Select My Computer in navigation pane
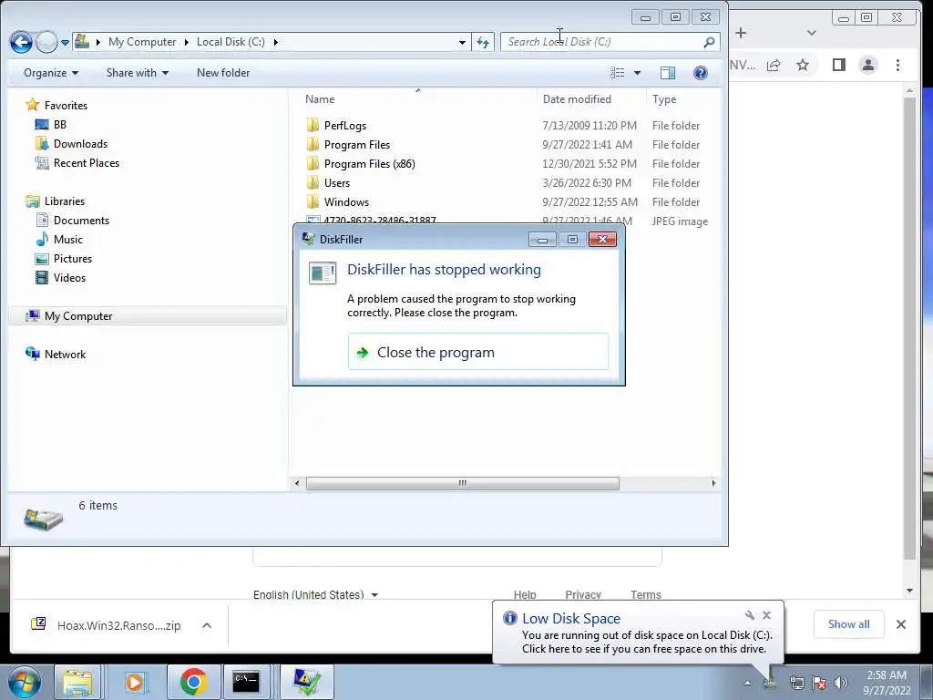933x700 pixels. (x=78, y=316)
